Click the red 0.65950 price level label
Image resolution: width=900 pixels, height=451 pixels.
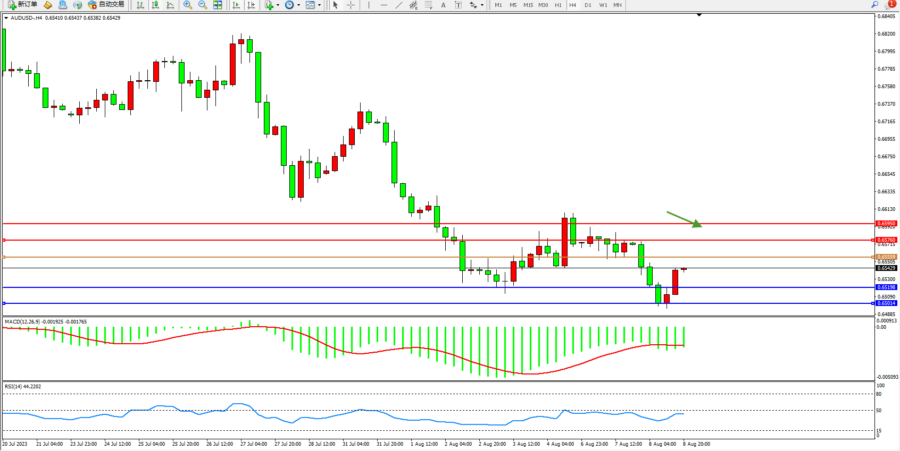(886, 224)
